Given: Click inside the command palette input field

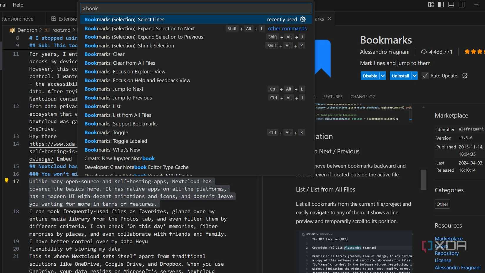Looking at the screenshot, I should point(195,8).
